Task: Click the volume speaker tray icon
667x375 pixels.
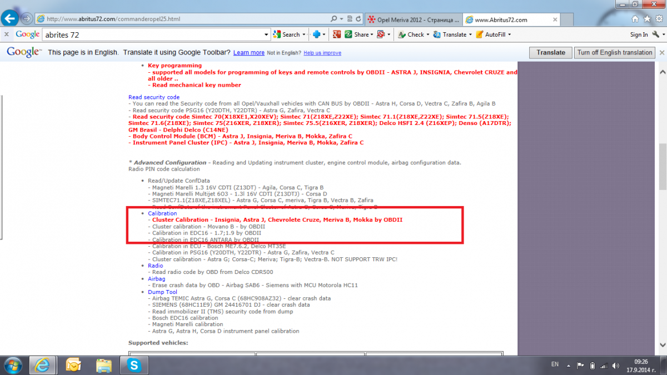Action: pyautogui.click(x=615, y=365)
